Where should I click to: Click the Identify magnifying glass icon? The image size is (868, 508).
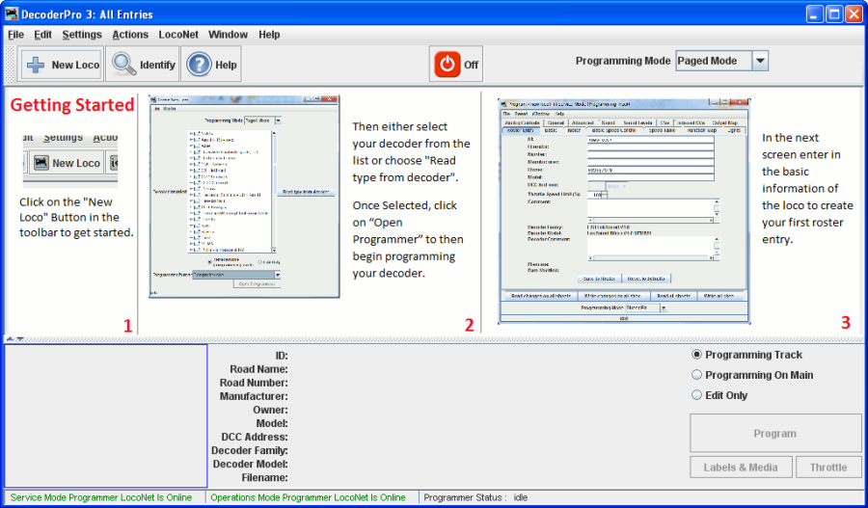point(123,65)
